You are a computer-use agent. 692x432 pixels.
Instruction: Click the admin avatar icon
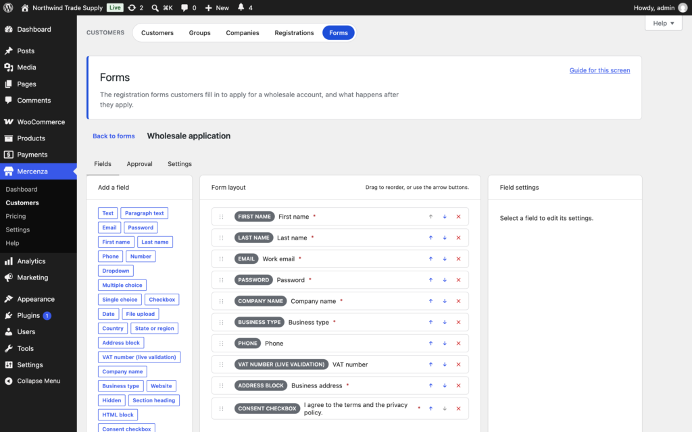coord(683,7)
